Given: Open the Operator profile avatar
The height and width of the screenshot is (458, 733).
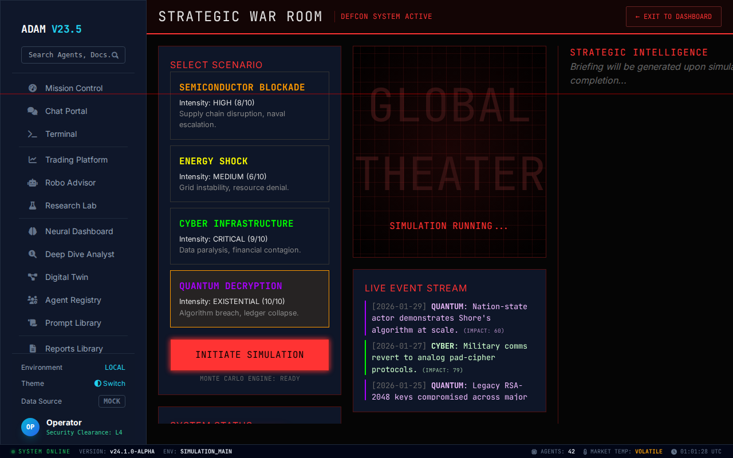Looking at the screenshot, I should (30, 427).
